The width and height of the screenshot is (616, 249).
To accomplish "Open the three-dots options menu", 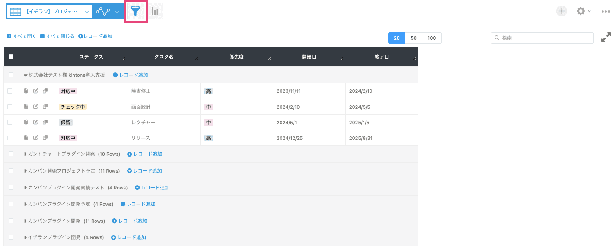I will [606, 12].
